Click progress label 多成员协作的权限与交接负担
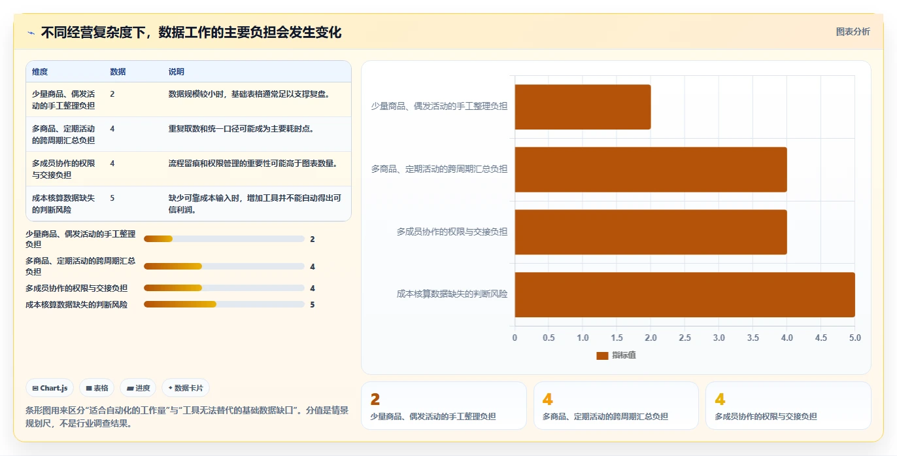The image size is (897, 456). [76, 288]
